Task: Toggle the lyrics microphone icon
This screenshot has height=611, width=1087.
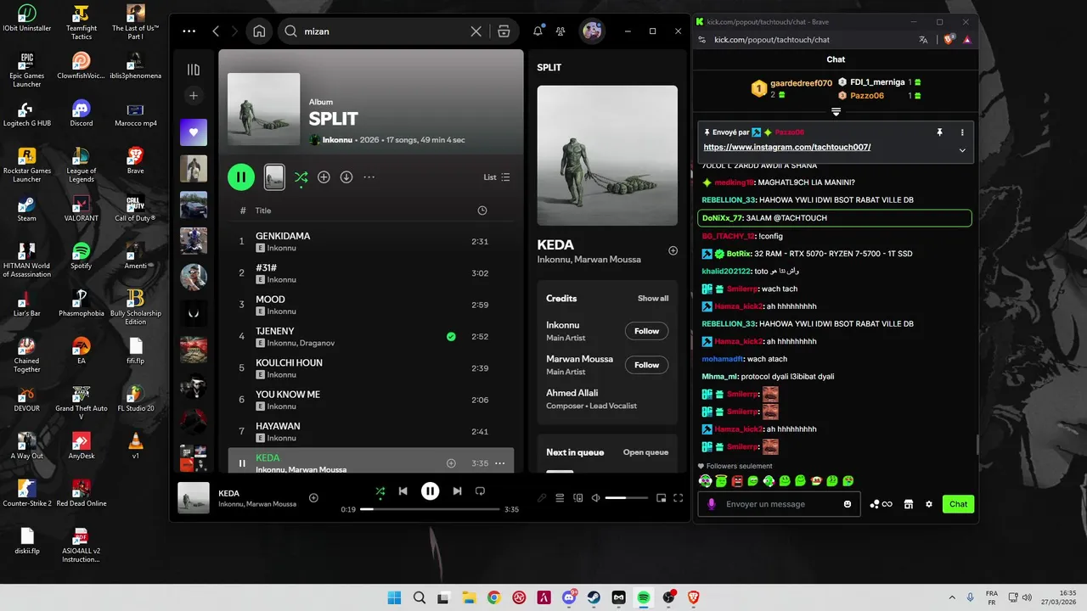Action: pos(542,498)
